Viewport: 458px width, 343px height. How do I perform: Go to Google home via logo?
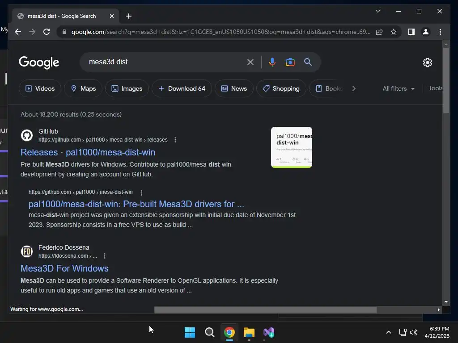coord(39,63)
